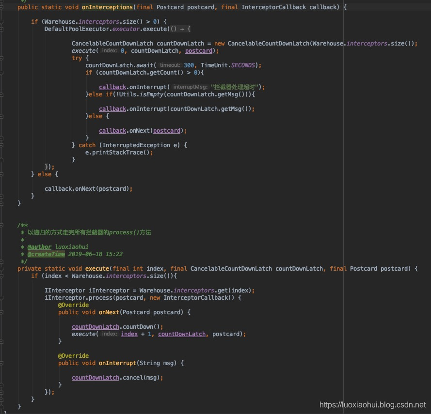Image resolution: width=431 pixels, height=414 pixels.
Task: Click InterruptedException type name
Action: tap(136, 145)
